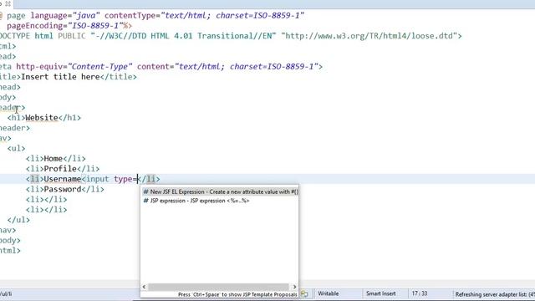The image size is (535, 301).
Task: Close the editor tab with the X
Action: coord(8,4)
